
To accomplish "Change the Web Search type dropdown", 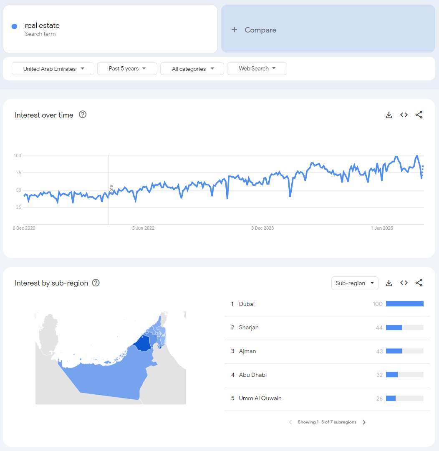I will [257, 69].
